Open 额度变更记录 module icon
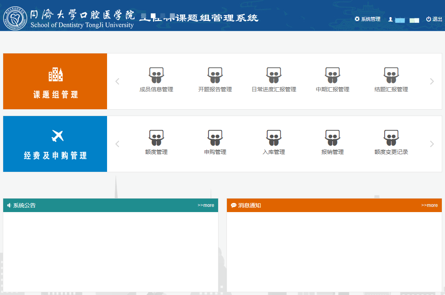445x295 pixels. point(391,138)
